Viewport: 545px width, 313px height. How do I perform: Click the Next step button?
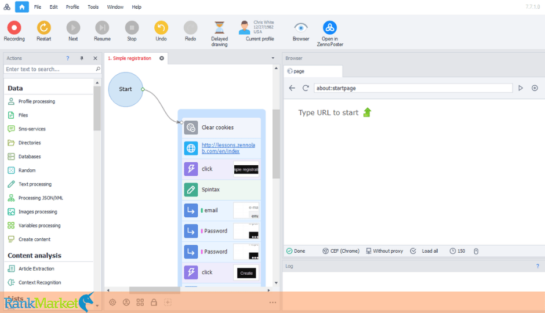coord(73,28)
